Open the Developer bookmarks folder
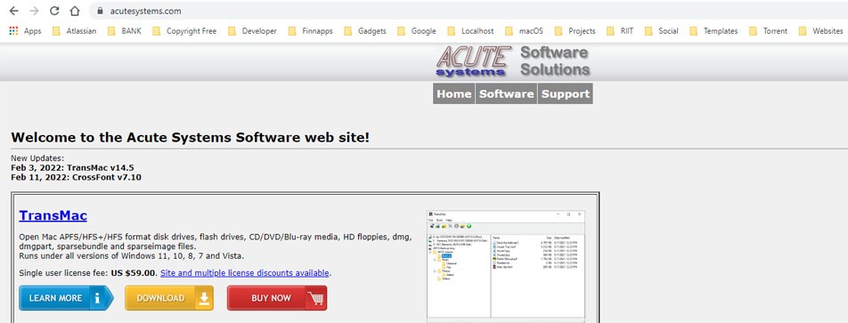Screen dimensions: 848x323 tap(252, 31)
